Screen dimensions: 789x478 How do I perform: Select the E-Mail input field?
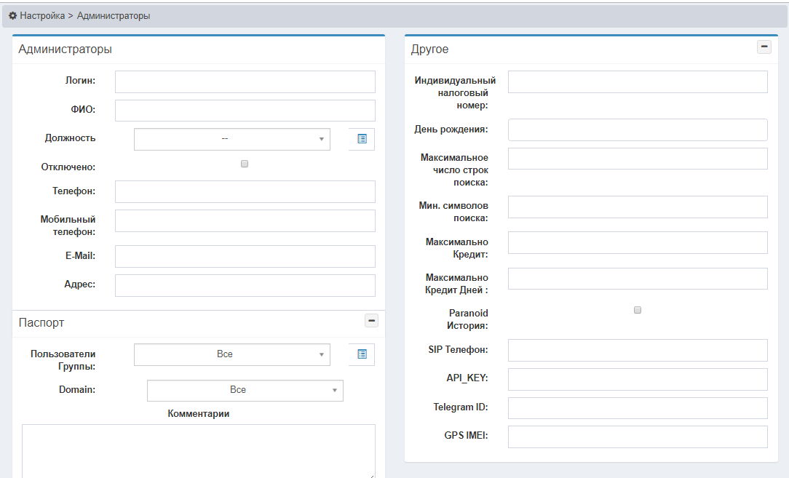245,256
